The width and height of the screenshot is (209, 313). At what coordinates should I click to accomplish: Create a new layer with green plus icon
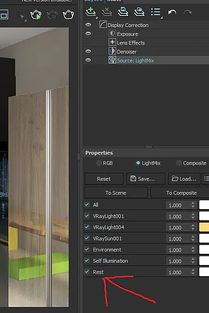click(91, 12)
